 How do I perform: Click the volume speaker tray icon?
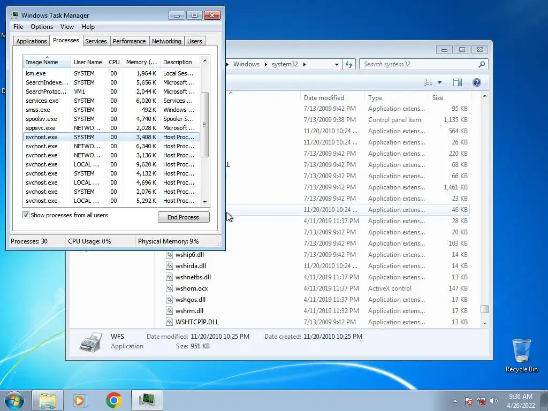click(494, 401)
